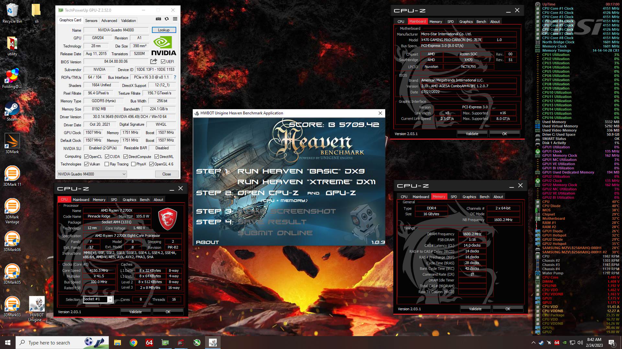Open GPU selection dropdown NVIDIA Quadro M4000
The image size is (622, 349).
[92, 174]
